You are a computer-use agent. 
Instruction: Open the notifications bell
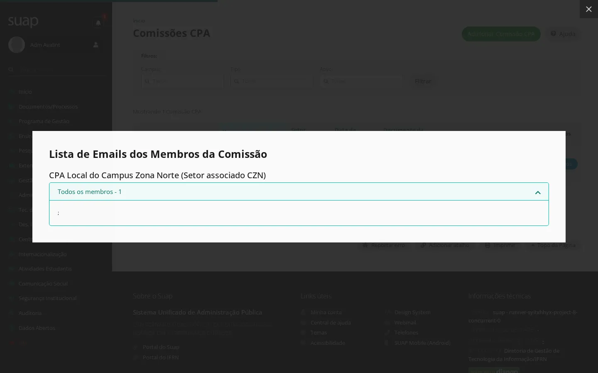[98, 23]
